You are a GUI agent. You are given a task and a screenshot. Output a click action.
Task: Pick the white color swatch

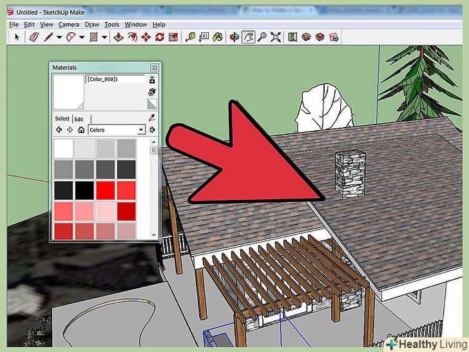pyautogui.click(x=63, y=148)
